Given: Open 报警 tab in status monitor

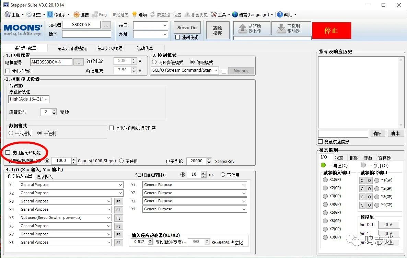Looking at the screenshot, I should pyautogui.click(x=353, y=158).
